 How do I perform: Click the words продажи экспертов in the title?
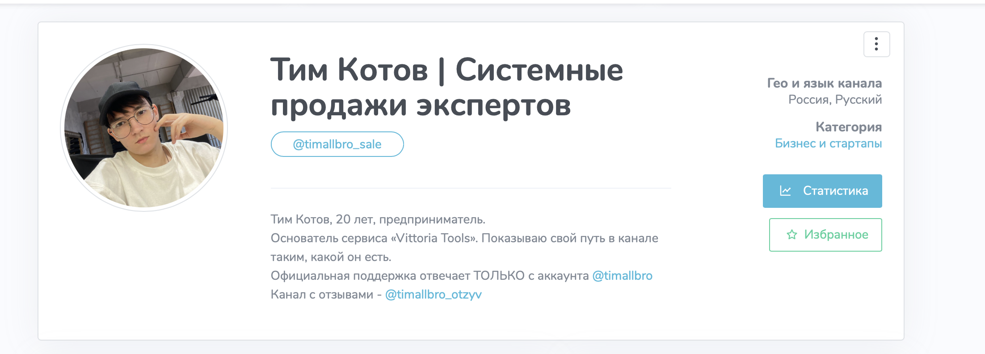click(x=420, y=105)
